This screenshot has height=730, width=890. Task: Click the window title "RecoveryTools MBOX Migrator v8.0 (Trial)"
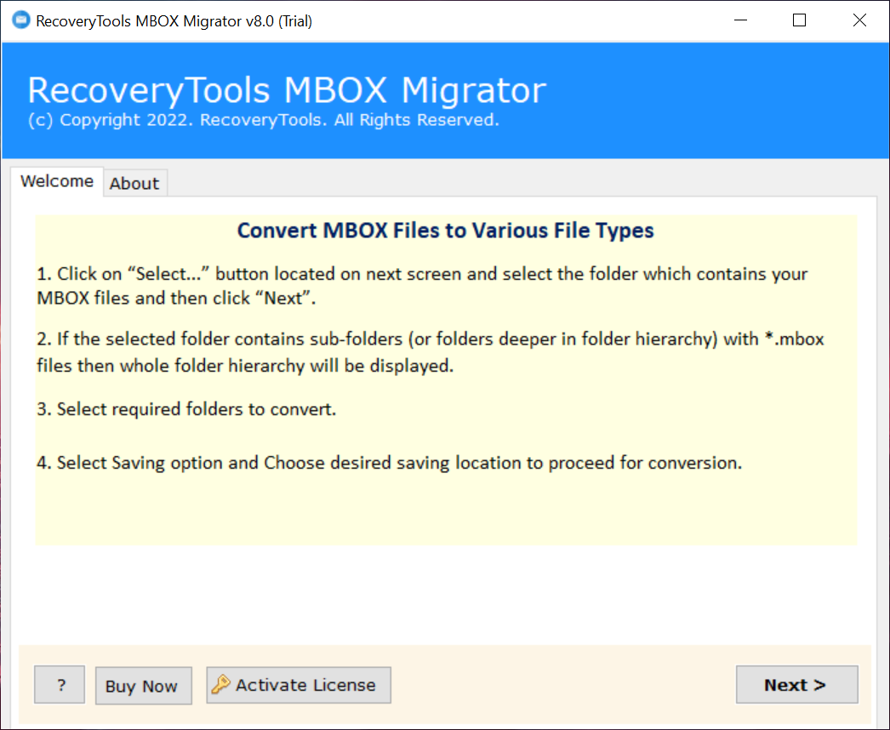click(174, 21)
